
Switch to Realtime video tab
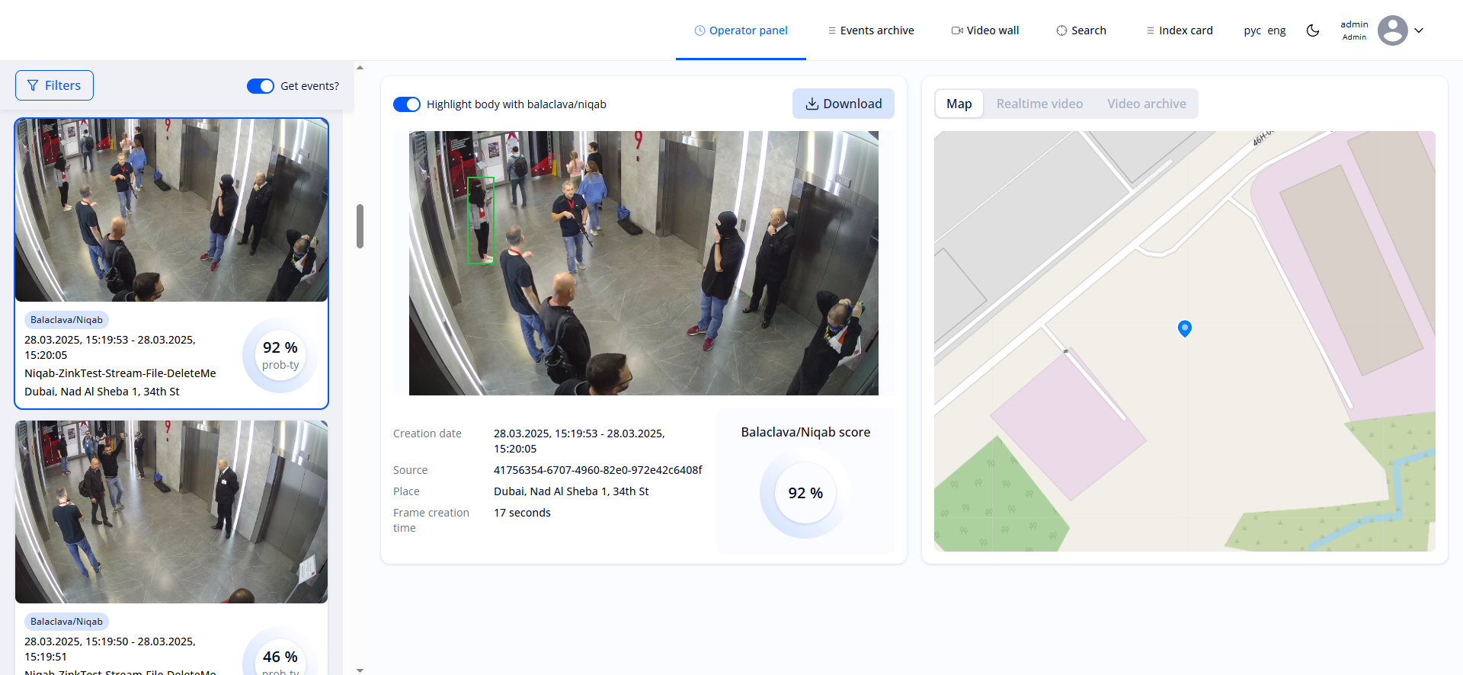point(1039,104)
